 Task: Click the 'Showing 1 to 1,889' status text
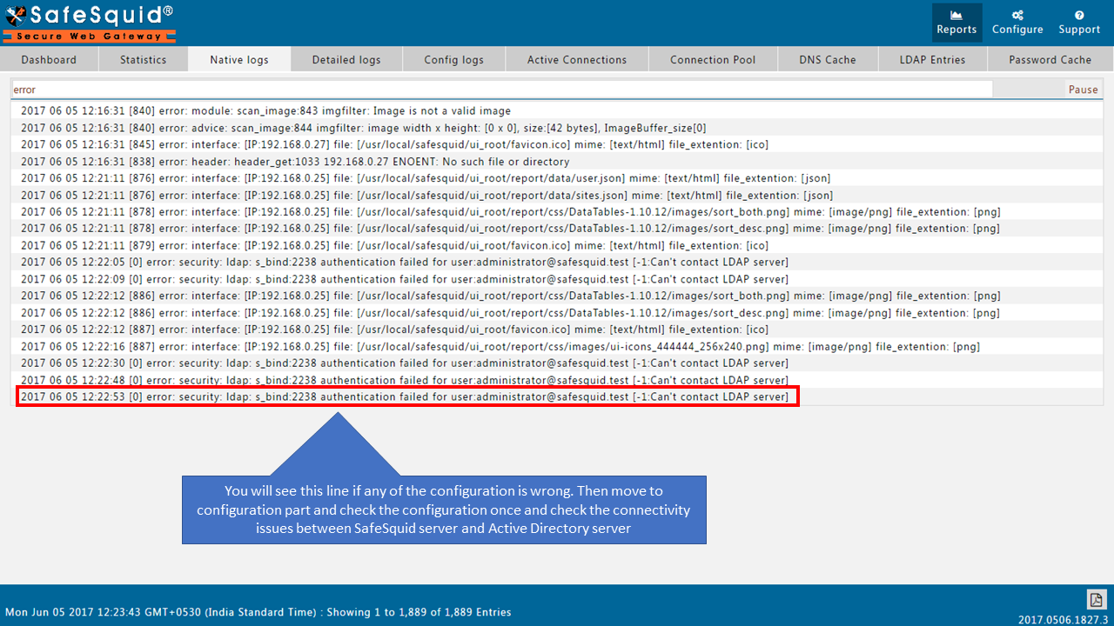point(419,612)
